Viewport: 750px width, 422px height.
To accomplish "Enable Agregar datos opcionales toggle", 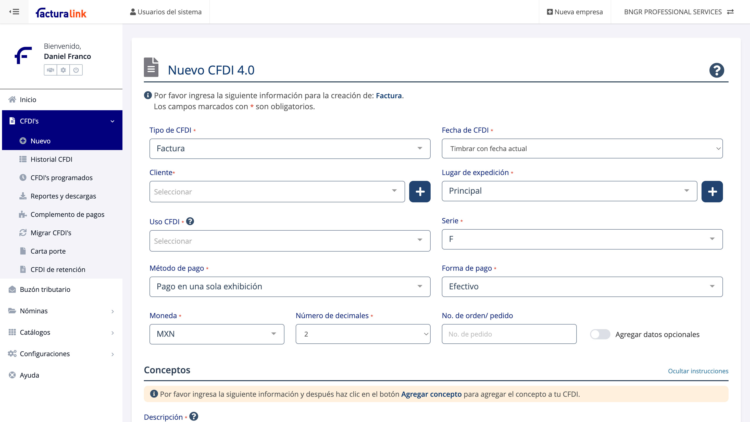I will (600, 334).
